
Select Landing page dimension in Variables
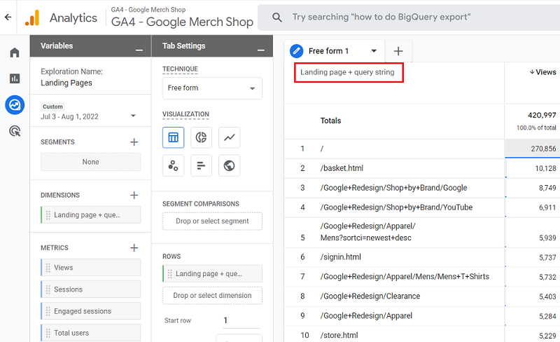[x=91, y=215]
